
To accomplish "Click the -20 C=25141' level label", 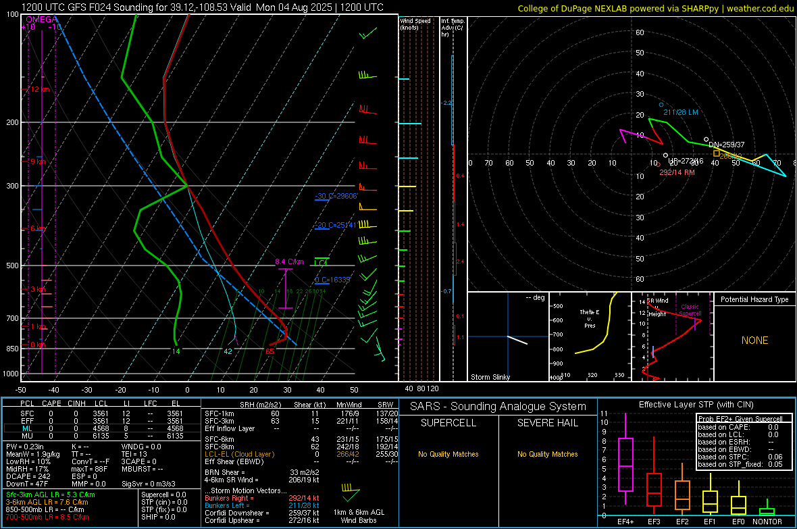I will pyautogui.click(x=336, y=225).
